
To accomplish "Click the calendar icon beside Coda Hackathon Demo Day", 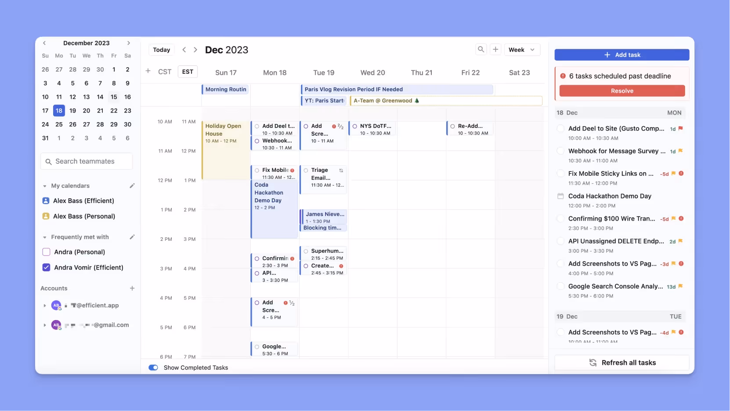I will point(560,196).
